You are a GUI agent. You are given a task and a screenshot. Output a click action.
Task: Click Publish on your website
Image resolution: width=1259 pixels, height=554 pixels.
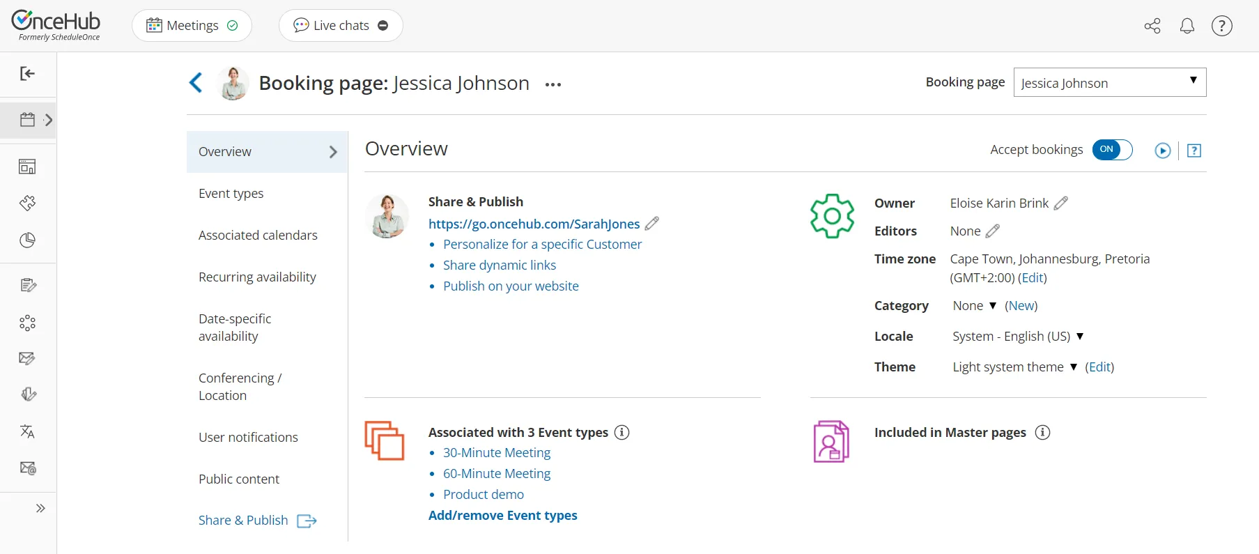tap(511, 286)
